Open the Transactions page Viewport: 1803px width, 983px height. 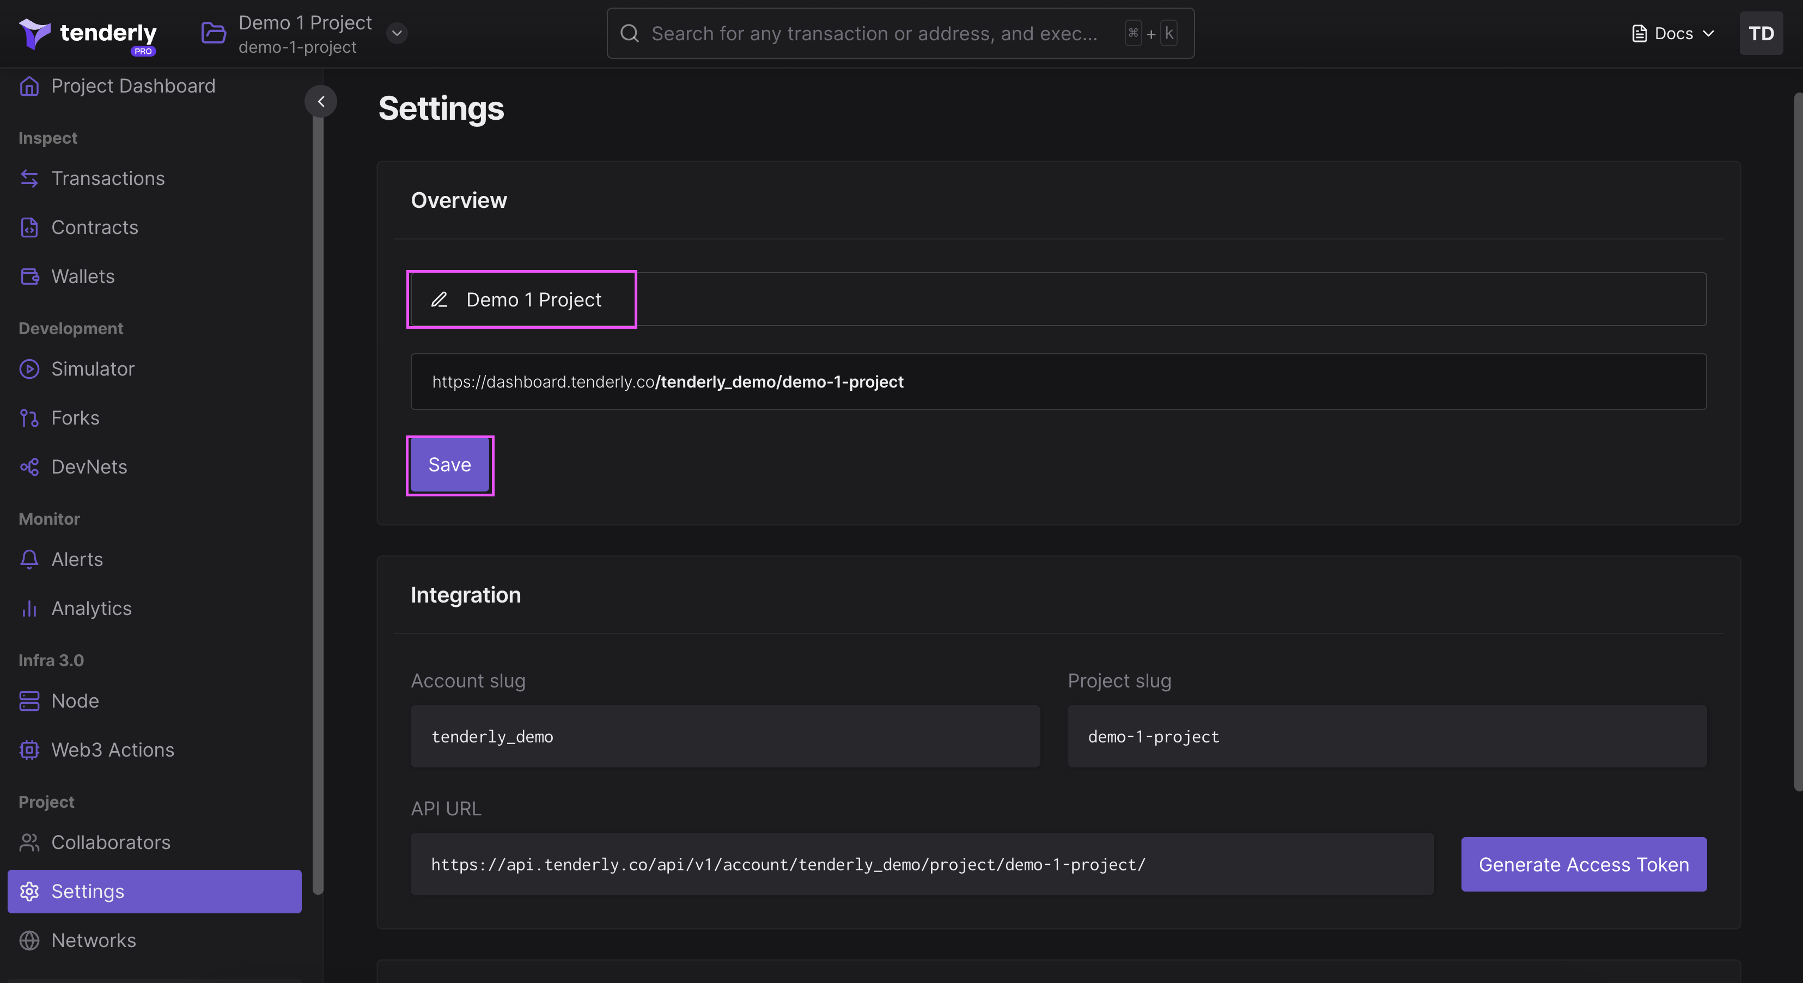click(x=108, y=179)
